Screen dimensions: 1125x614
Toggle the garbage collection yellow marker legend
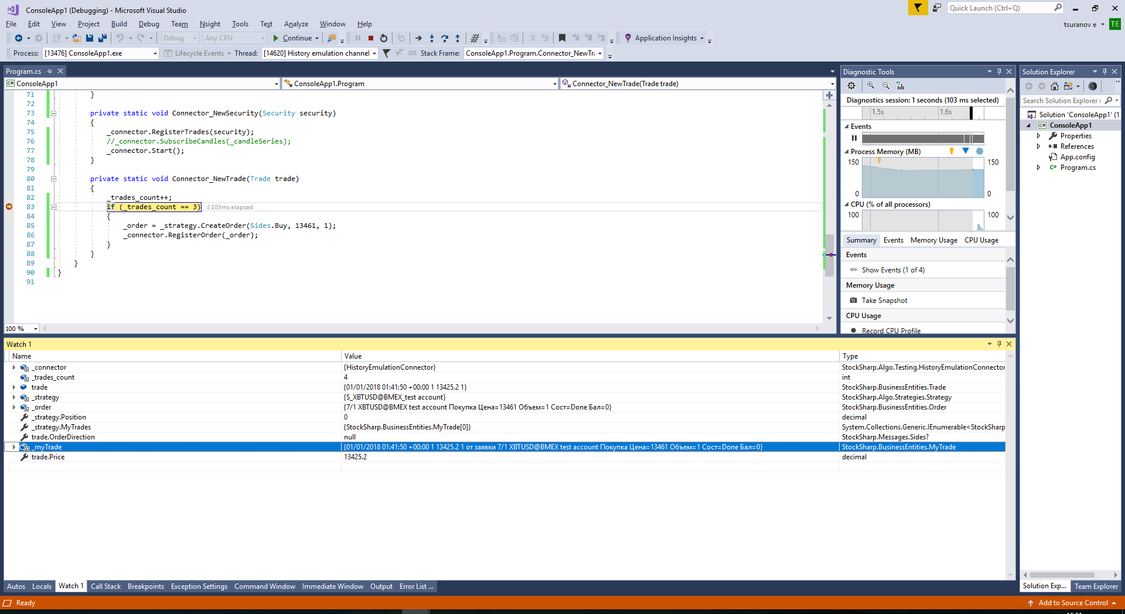point(952,151)
